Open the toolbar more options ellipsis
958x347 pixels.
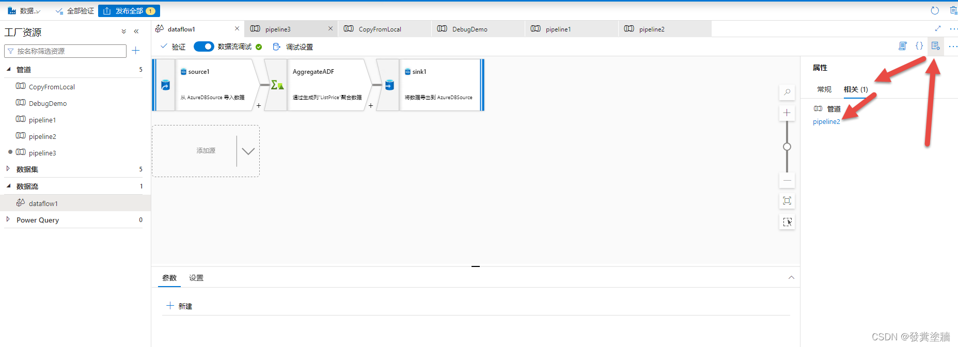click(x=953, y=46)
